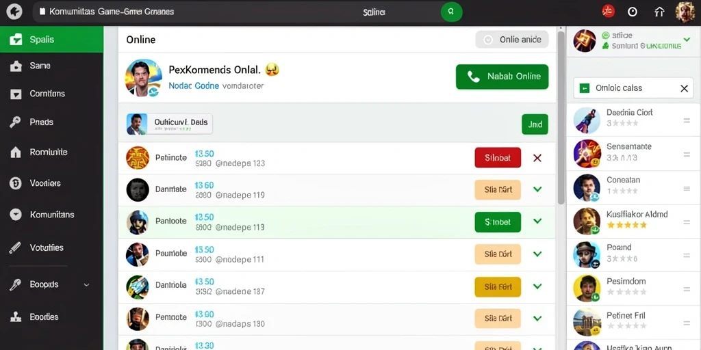
Task: Open Kusifiakor Aldmd contact avatar
Action: point(587,221)
